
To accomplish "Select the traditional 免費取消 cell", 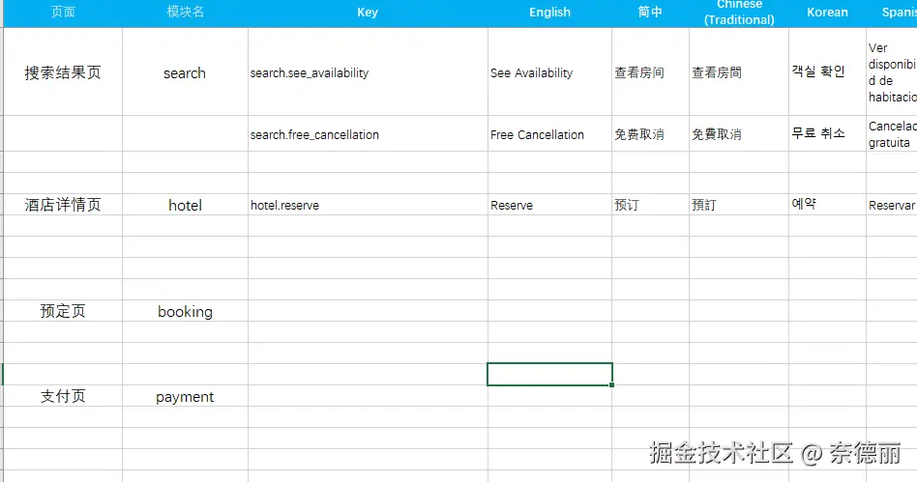I will (x=739, y=134).
